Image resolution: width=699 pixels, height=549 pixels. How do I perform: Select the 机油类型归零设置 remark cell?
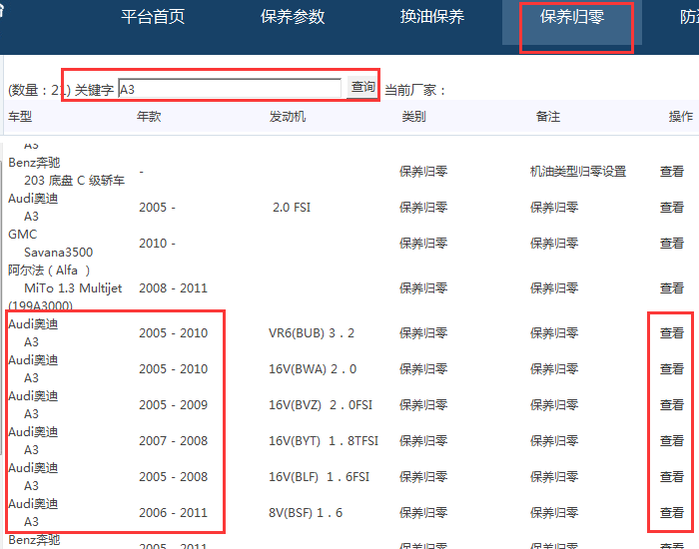pyautogui.click(x=578, y=172)
